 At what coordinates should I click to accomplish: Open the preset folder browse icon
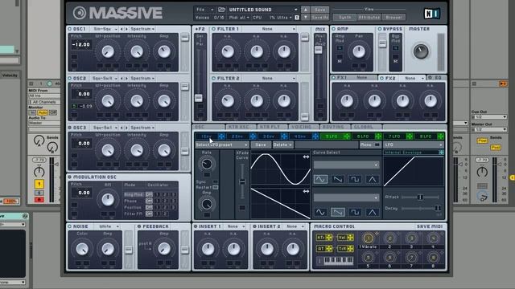[222, 10]
